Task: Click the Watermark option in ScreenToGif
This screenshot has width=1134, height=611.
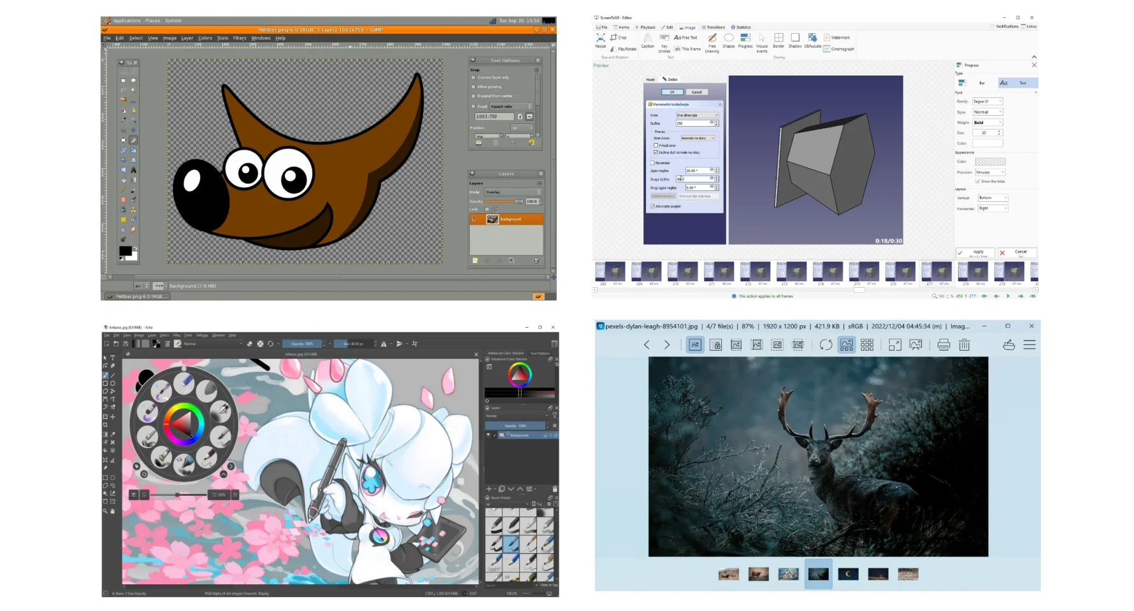Action: coord(837,38)
